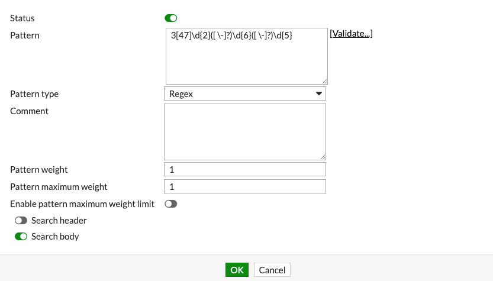This screenshot has width=493, height=281.
Task: Click the "Pattern type" field label
Action: coord(34,94)
